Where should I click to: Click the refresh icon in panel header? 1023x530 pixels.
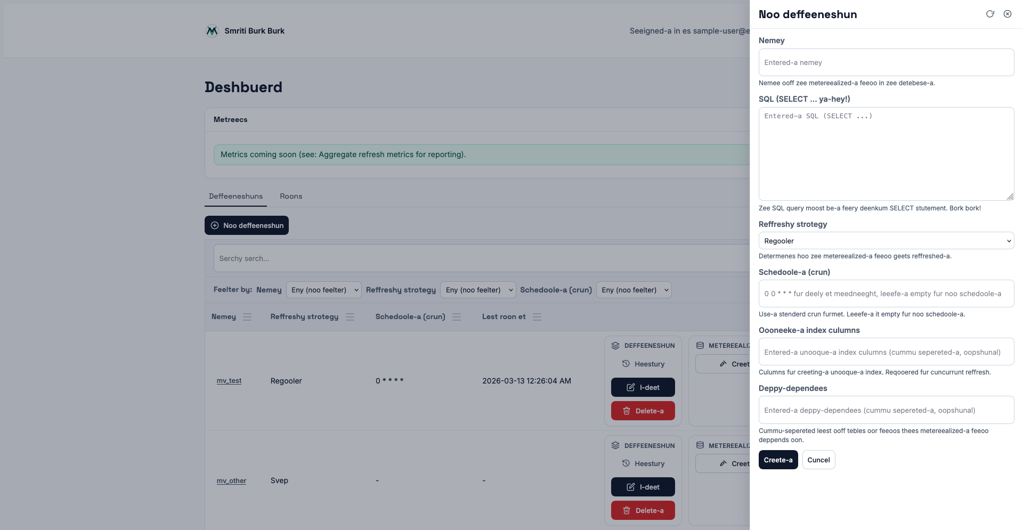990,14
